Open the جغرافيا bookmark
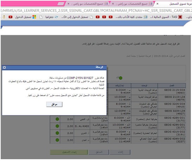The image size is (192, 162). 52,17
